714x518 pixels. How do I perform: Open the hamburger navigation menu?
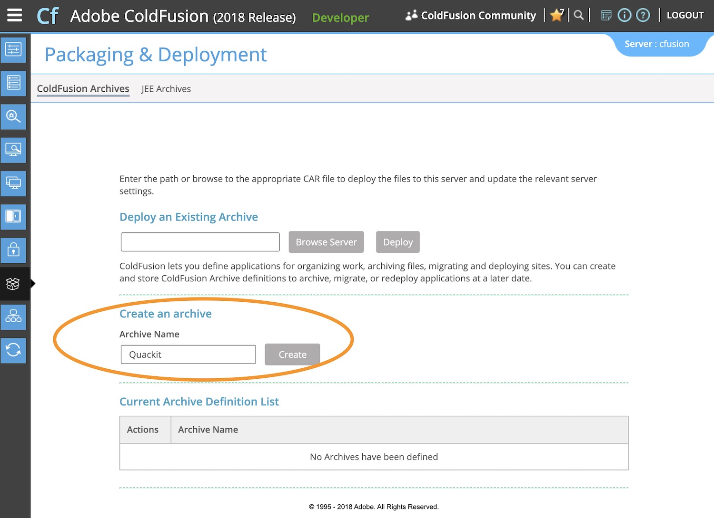(15, 15)
